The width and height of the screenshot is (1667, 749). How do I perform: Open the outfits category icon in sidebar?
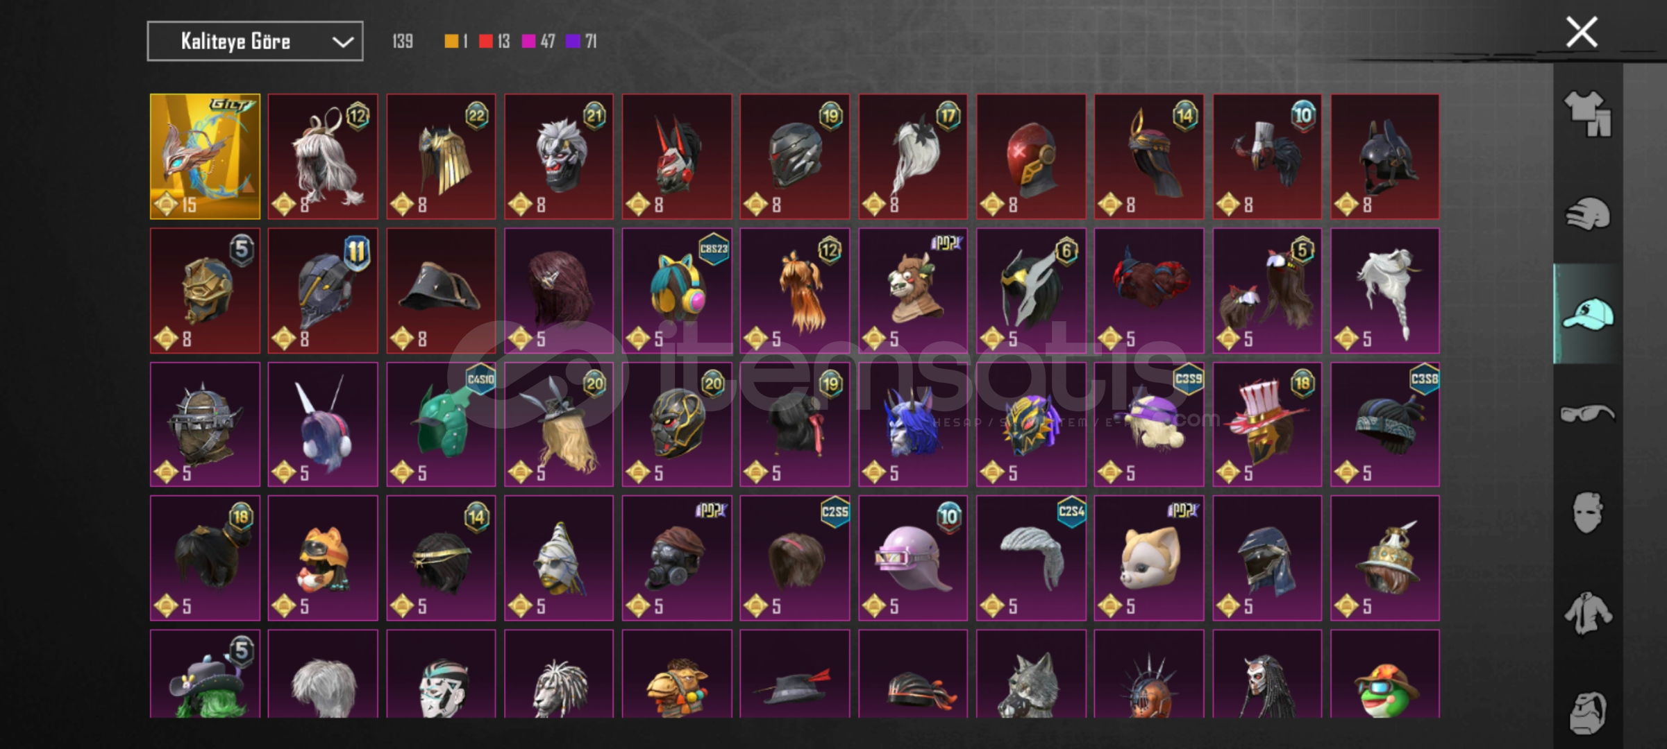tap(1587, 114)
